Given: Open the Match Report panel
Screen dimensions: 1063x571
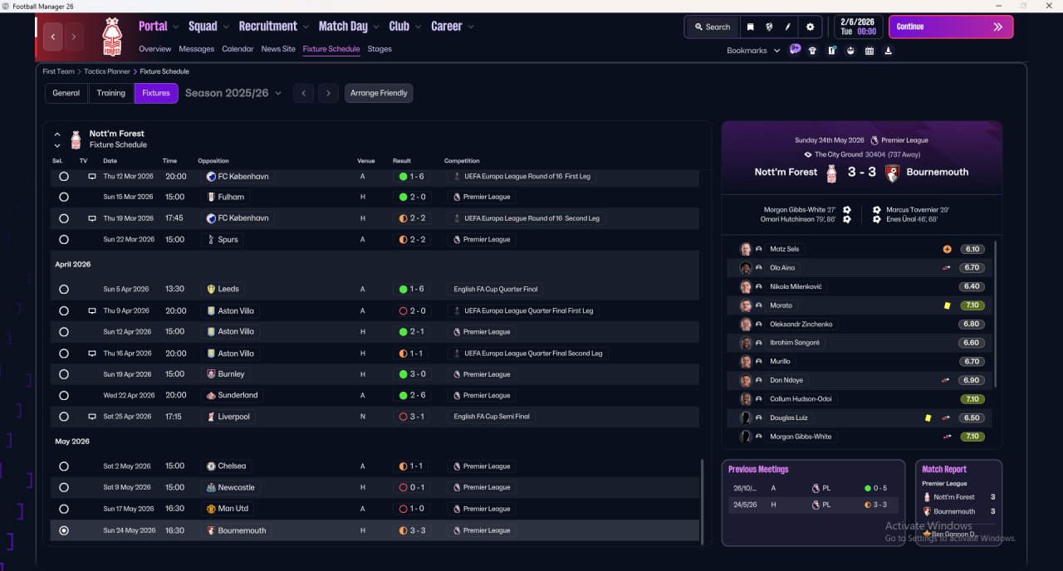Looking at the screenshot, I should pos(958,503).
